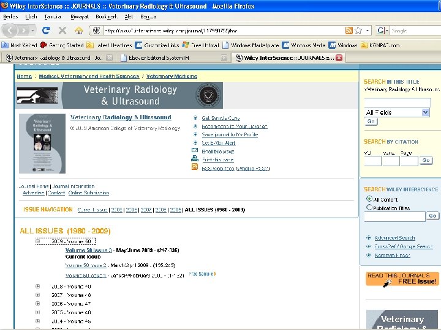Click the KOMPAS.com bookmark feed icon
The width and height of the screenshot is (441, 330).
[x=364, y=45]
